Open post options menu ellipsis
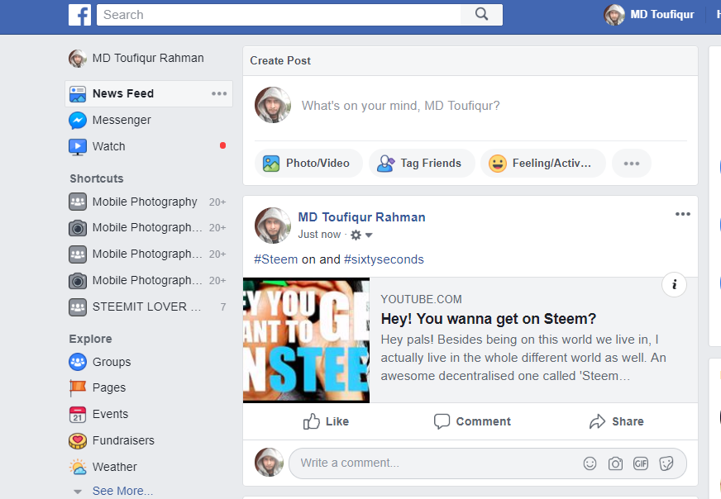721x499 pixels. [x=682, y=214]
